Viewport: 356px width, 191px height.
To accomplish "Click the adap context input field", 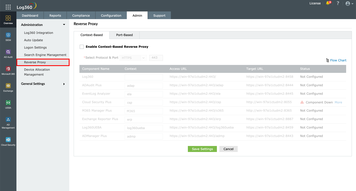I will tap(144, 85).
